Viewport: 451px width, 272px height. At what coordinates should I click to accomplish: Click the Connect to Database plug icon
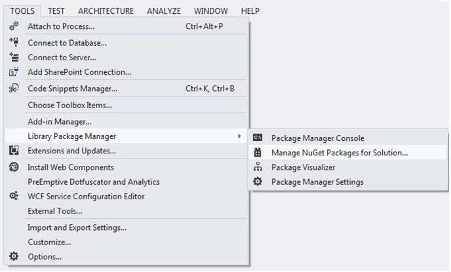point(14,43)
